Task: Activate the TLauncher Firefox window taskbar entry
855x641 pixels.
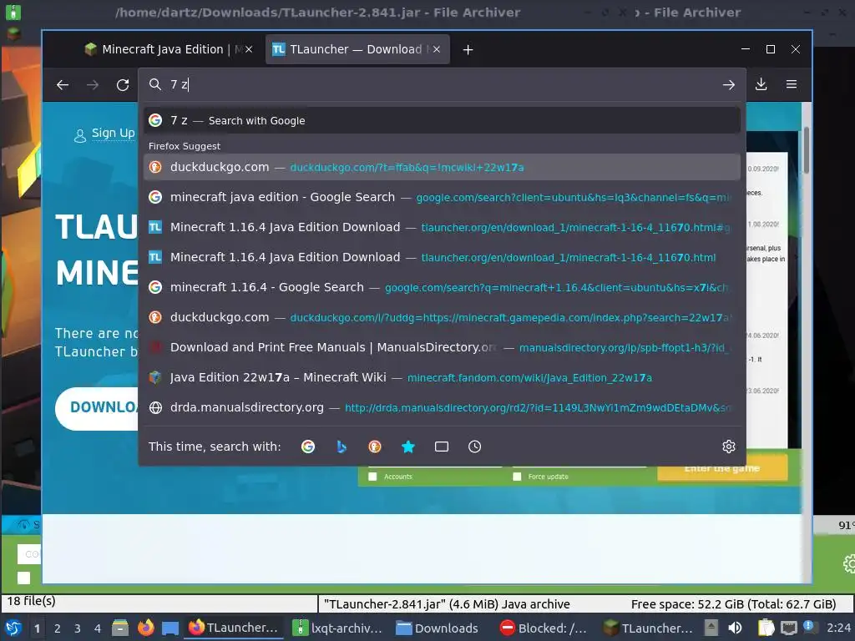Action: pyautogui.click(x=233, y=628)
